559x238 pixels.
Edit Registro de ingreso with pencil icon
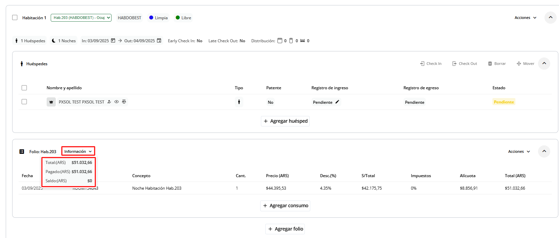(337, 102)
